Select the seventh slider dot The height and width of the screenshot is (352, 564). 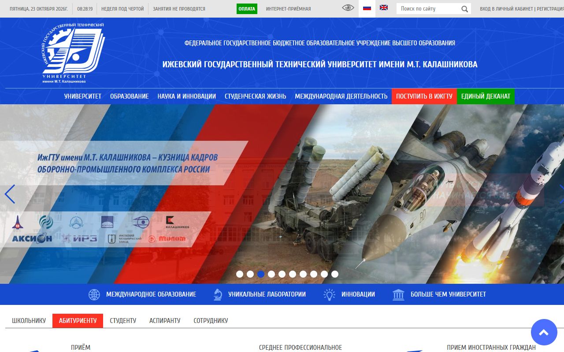(303, 274)
